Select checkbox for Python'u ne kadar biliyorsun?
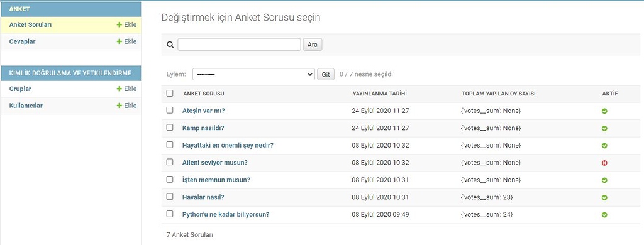This screenshot has height=245, width=644. point(170,214)
